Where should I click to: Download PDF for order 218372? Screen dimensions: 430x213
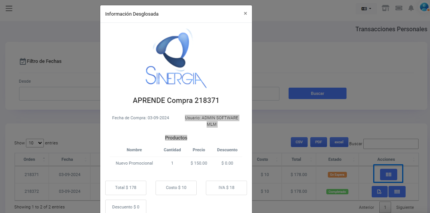point(379,192)
